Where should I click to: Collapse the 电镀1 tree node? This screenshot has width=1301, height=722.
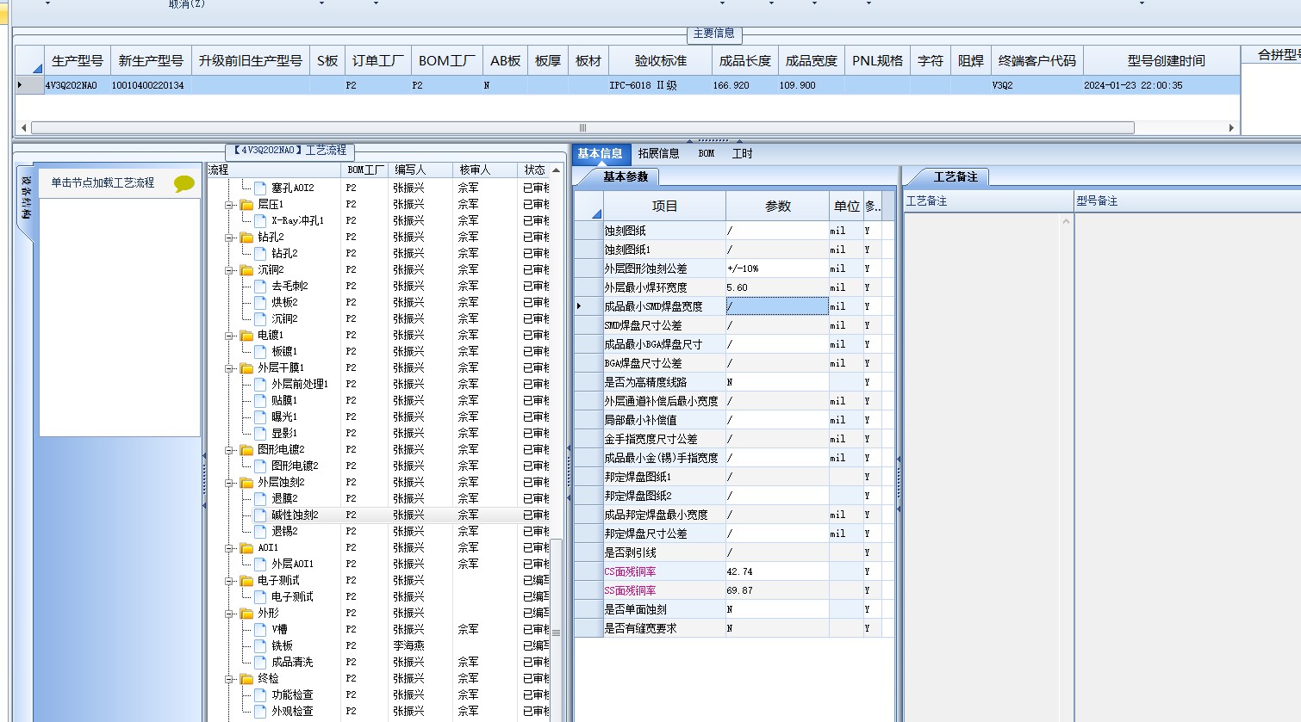pos(230,336)
